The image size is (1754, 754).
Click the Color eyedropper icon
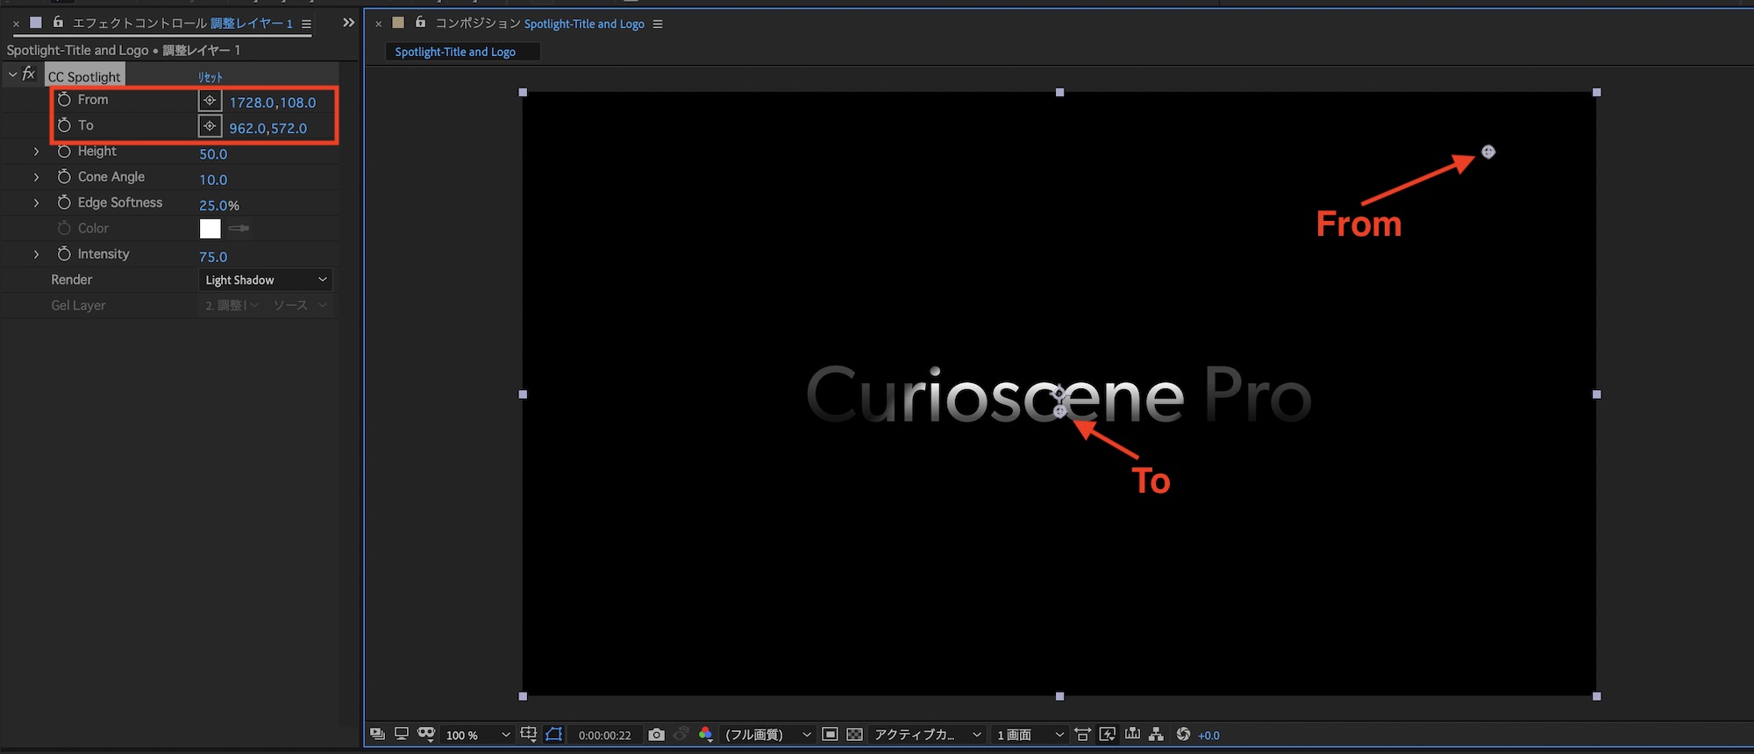[x=239, y=228]
